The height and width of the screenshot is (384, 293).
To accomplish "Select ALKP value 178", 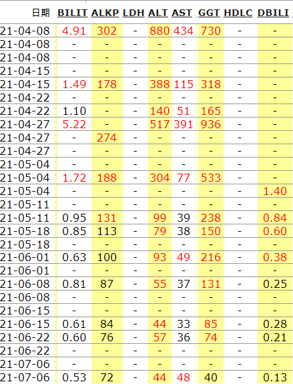I will (x=107, y=85).
